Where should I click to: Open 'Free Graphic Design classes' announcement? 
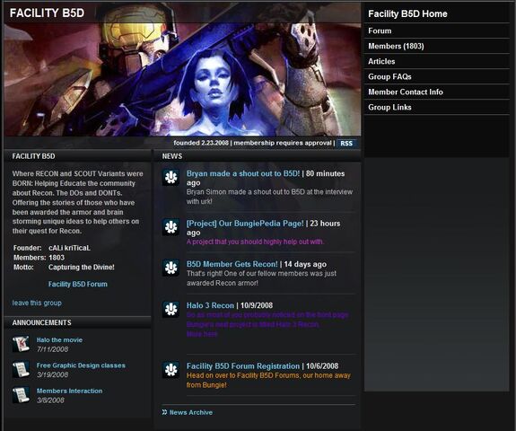click(81, 365)
